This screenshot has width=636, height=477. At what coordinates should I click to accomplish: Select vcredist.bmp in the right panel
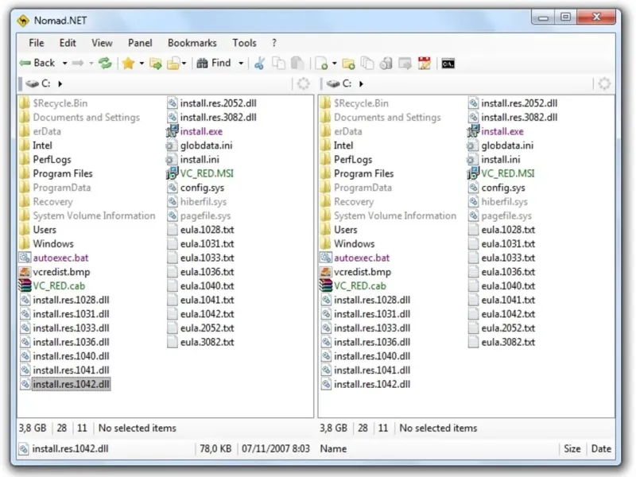355,272
